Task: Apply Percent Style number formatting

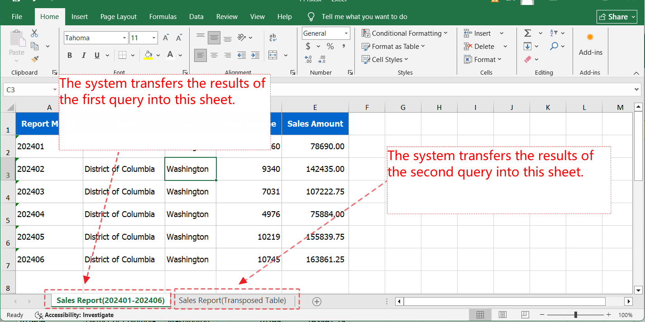Action: coord(330,46)
